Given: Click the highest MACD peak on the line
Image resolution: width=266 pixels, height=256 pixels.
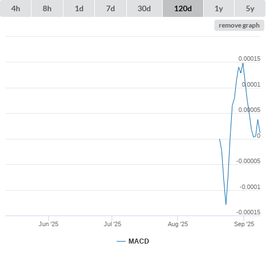Looking at the screenshot, I should (x=243, y=64).
